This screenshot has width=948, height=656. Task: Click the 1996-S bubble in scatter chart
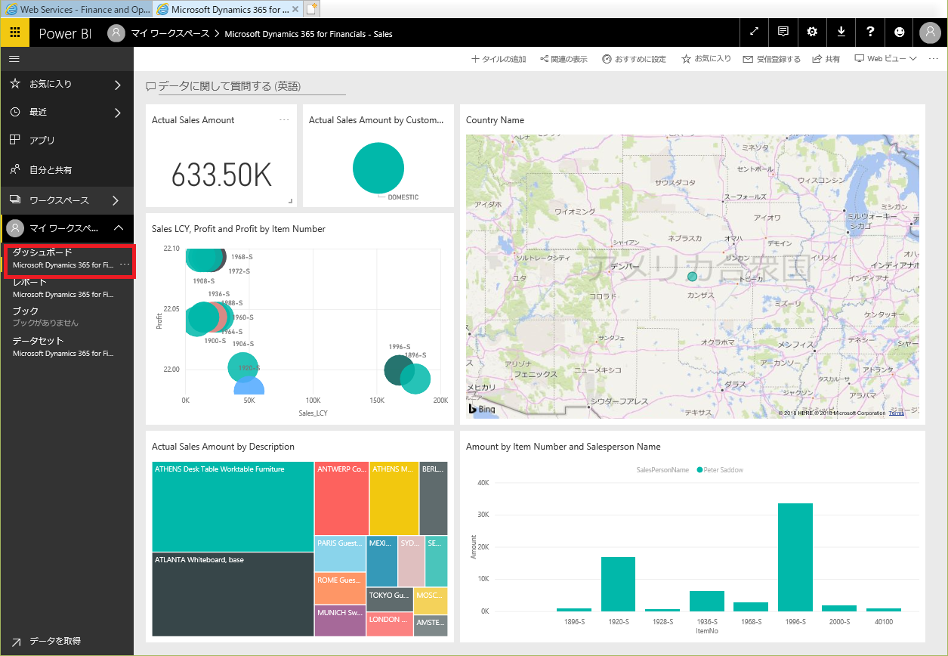coord(399,370)
